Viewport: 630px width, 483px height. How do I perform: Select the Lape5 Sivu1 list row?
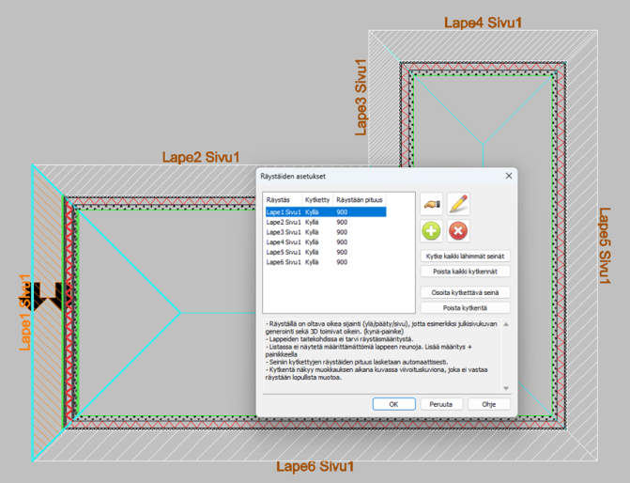click(x=325, y=252)
